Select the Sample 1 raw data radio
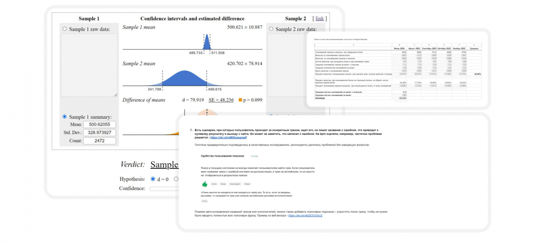535x243 pixels. coord(65,29)
